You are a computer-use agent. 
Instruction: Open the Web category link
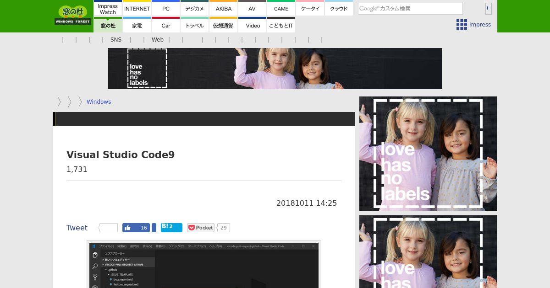point(158,40)
